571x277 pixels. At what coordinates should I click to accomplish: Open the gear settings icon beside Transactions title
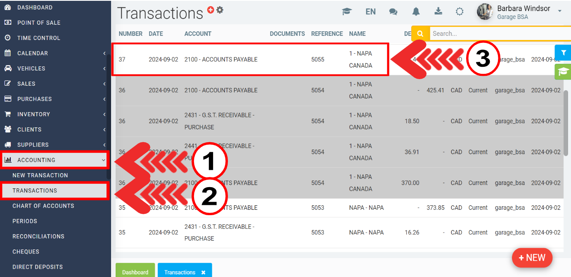point(220,10)
